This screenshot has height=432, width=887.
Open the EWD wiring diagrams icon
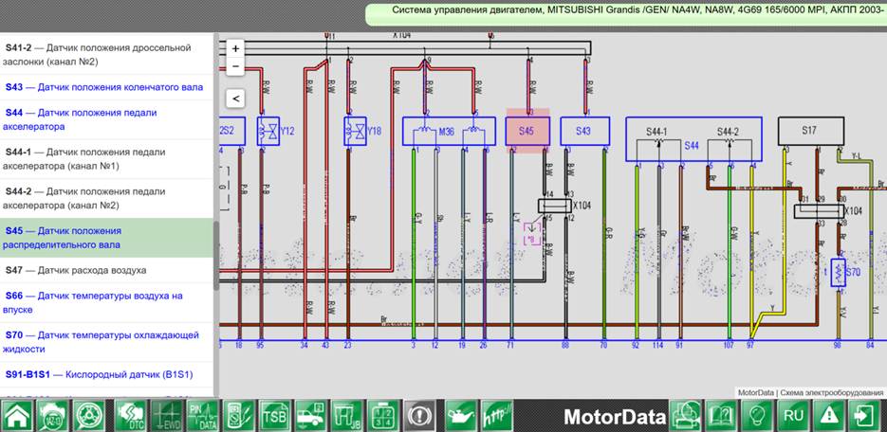click(166, 416)
